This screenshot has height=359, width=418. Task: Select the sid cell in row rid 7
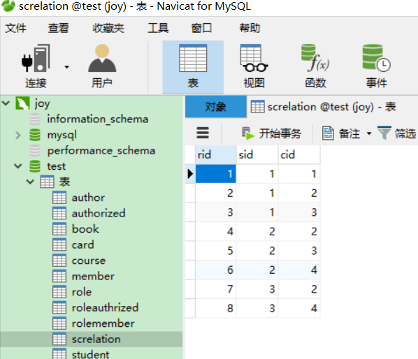click(x=257, y=289)
